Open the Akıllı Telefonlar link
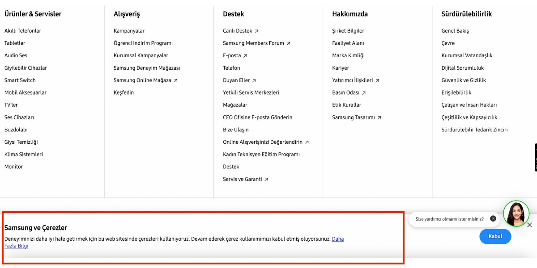 [23, 31]
